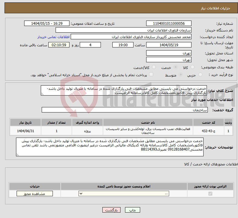
Task: Click the شهر محل تحویل field
Action: pos(169,60)
